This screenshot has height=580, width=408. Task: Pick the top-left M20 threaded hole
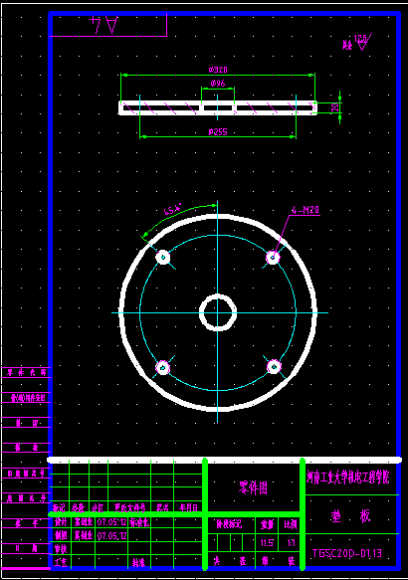click(163, 257)
